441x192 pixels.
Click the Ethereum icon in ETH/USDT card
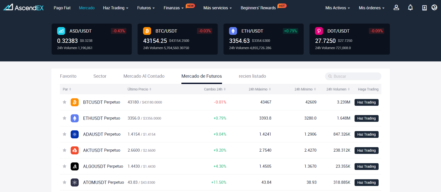click(x=233, y=31)
